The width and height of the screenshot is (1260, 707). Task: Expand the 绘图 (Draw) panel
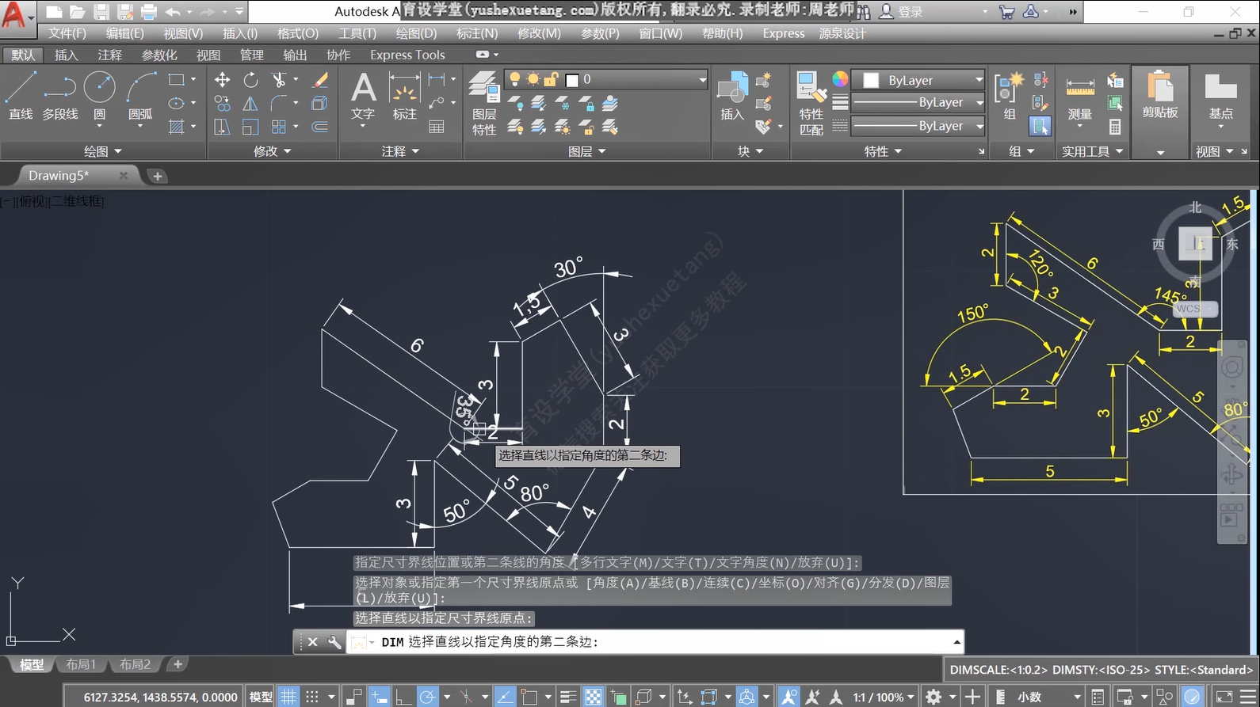pyautogui.click(x=103, y=151)
